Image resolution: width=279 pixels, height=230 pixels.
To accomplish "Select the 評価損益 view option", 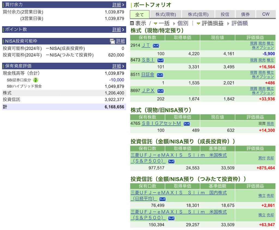I will [x=213, y=23].
